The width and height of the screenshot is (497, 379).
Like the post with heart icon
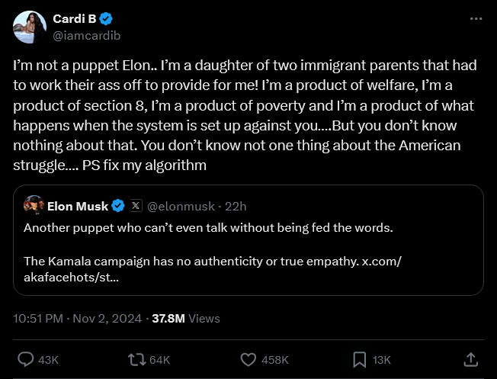pyautogui.click(x=248, y=358)
